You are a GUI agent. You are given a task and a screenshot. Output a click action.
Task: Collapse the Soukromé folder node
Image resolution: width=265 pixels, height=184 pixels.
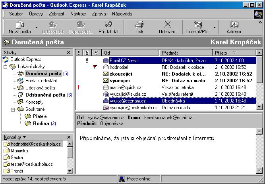[x=13, y=110]
